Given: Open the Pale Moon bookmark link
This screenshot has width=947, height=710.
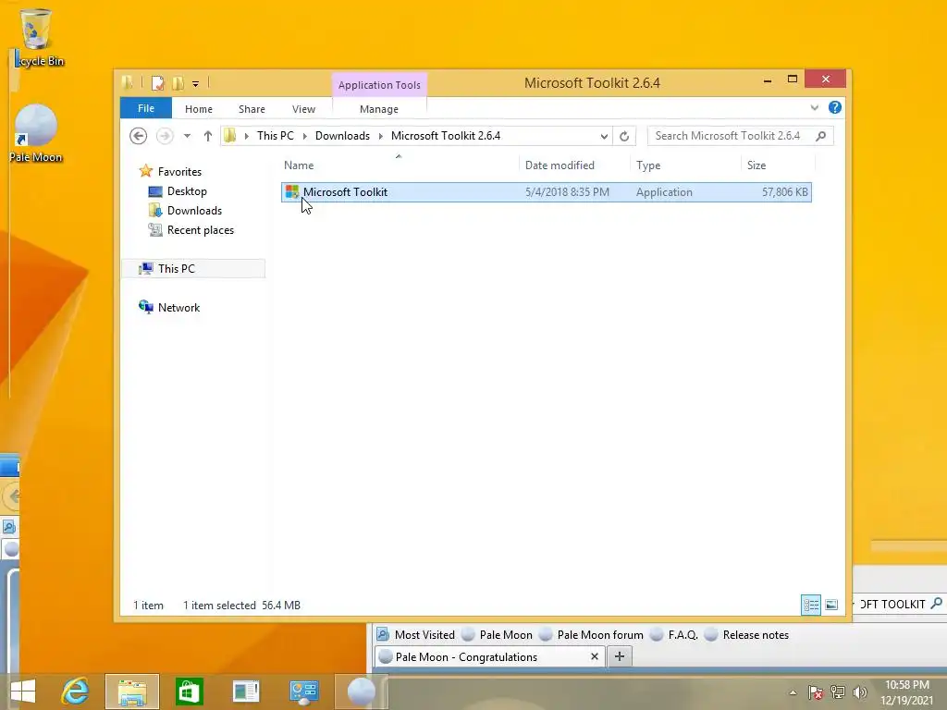Looking at the screenshot, I should [x=497, y=634].
